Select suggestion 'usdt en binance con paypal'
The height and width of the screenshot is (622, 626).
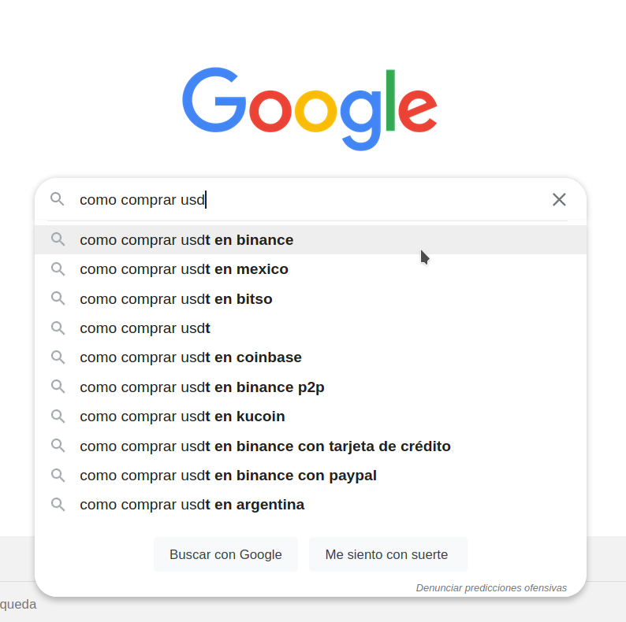(x=311, y=476)
